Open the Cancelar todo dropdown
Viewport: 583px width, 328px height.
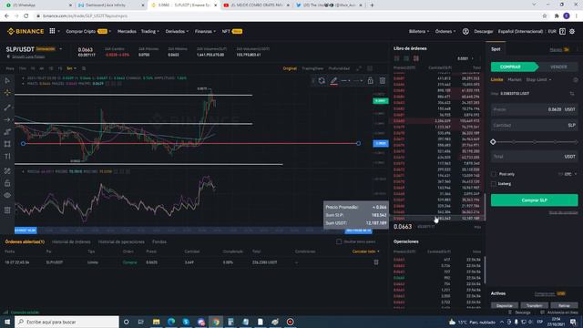pos(365,251)
